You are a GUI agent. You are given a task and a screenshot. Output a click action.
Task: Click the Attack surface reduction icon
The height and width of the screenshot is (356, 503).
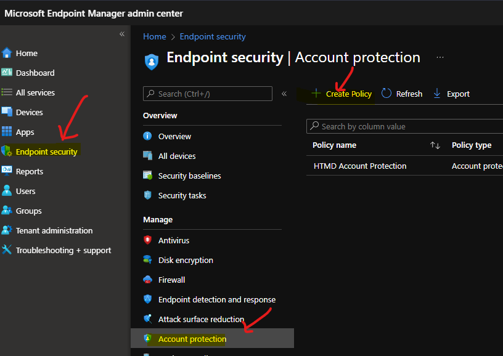[147, 319]
